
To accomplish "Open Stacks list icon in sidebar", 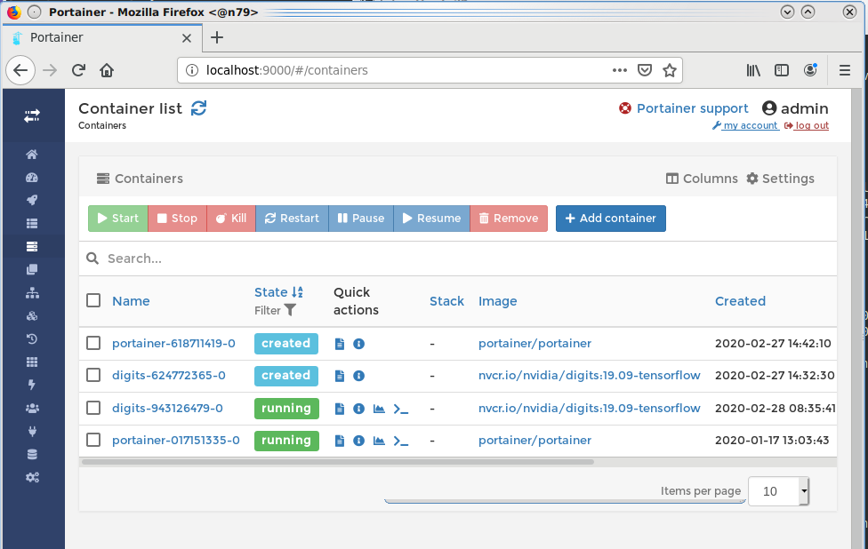I will pyautogui.click(x=32, y=223).
